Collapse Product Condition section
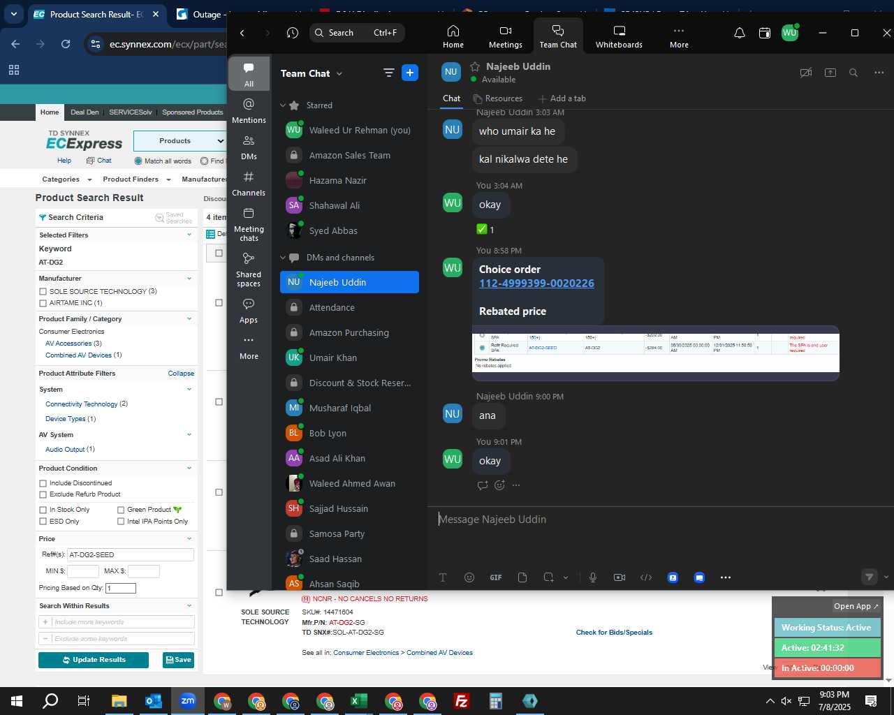 coord(189,469)
